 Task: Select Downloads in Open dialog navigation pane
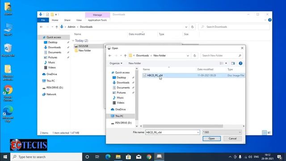pos(123,82)
